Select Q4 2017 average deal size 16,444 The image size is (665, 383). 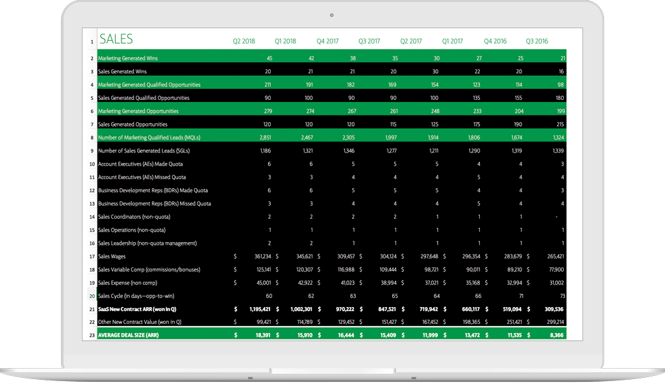pyautogui.click(x=346, y=335)
